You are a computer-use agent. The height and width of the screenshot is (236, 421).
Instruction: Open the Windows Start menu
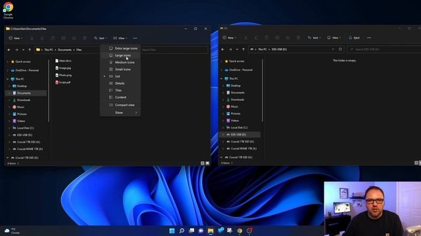[172, 231]
